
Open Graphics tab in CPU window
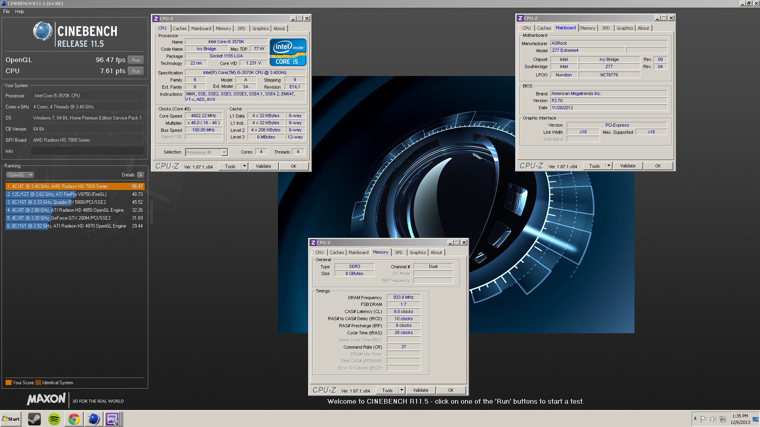(261, 28)
